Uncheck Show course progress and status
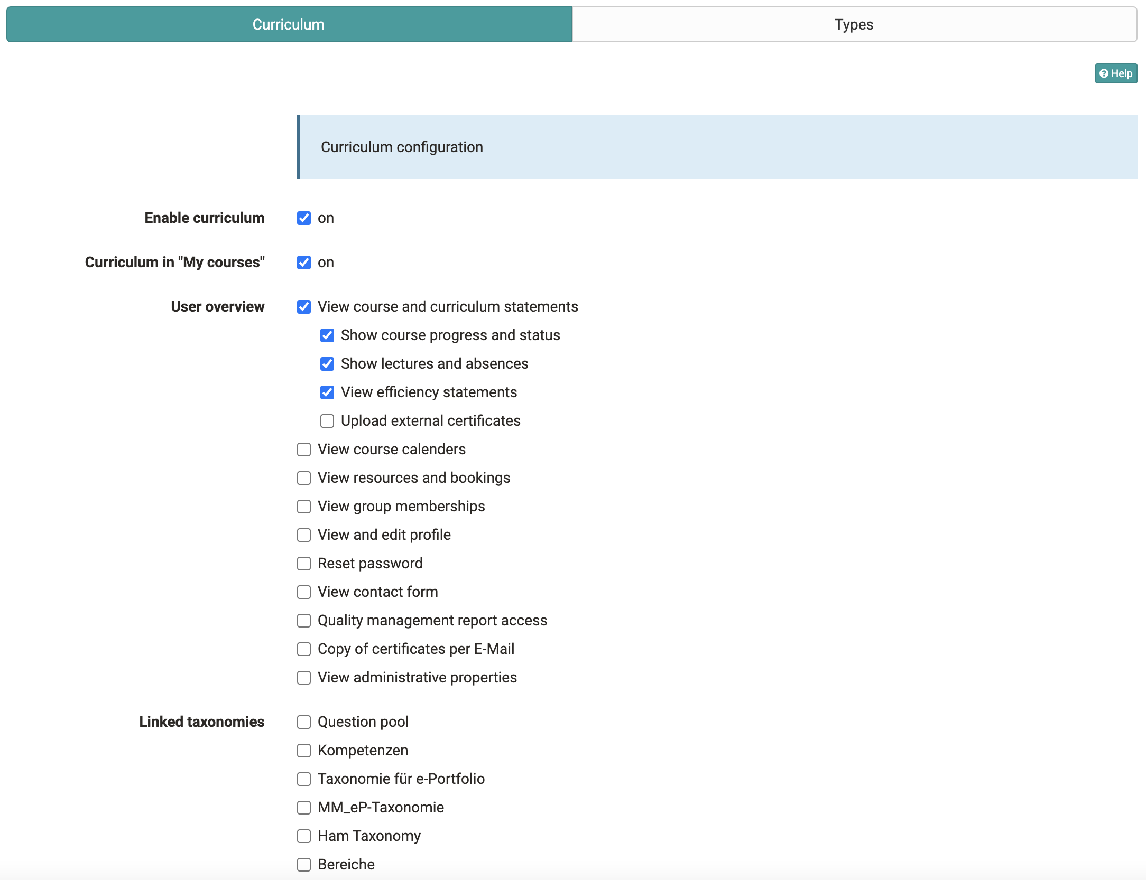Image resolution: width=1146 pixels, height=880 pixels. click(x=327, y=335)
